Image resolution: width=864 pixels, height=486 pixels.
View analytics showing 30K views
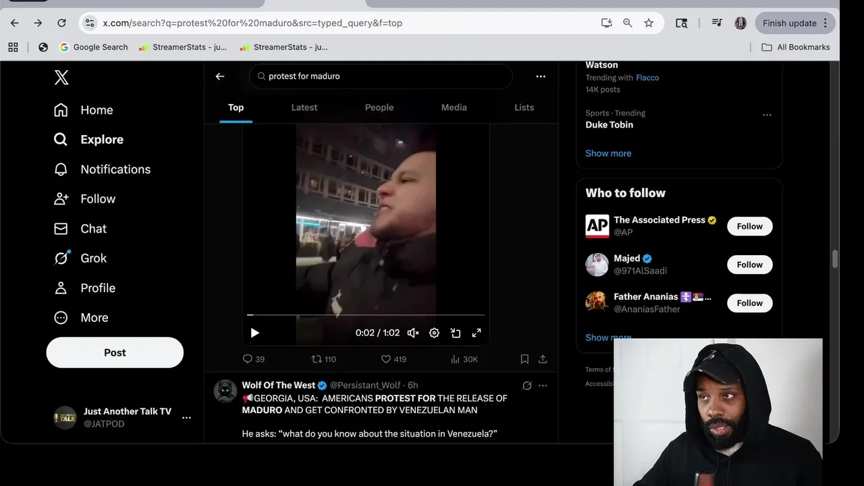click(464, 359)
